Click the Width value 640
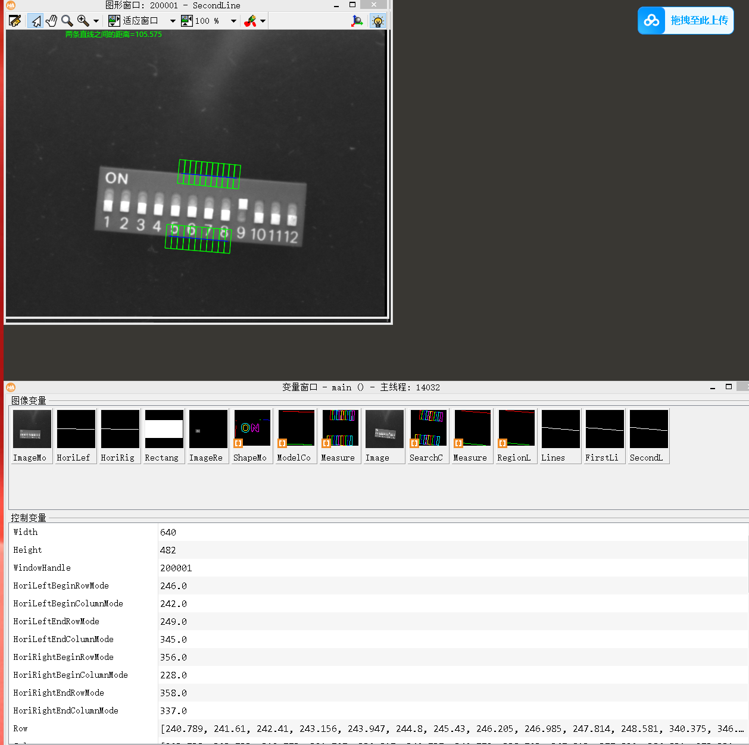Image resolution: width=749 pixels, height=745 pixels. tap(168, 532)
